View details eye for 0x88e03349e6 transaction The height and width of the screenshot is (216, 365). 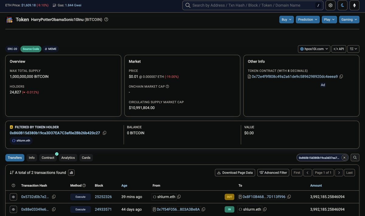point(13,209)
